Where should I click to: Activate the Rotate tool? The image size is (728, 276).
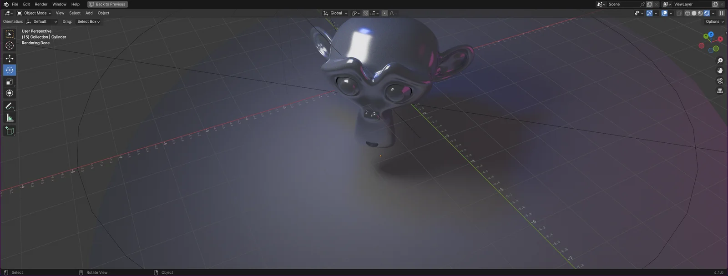point(10,70)
